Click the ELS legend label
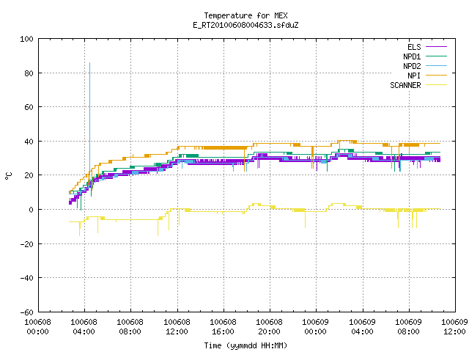This screenshot has width=469, height=352. pyautogui.click(x=414, y=47)
